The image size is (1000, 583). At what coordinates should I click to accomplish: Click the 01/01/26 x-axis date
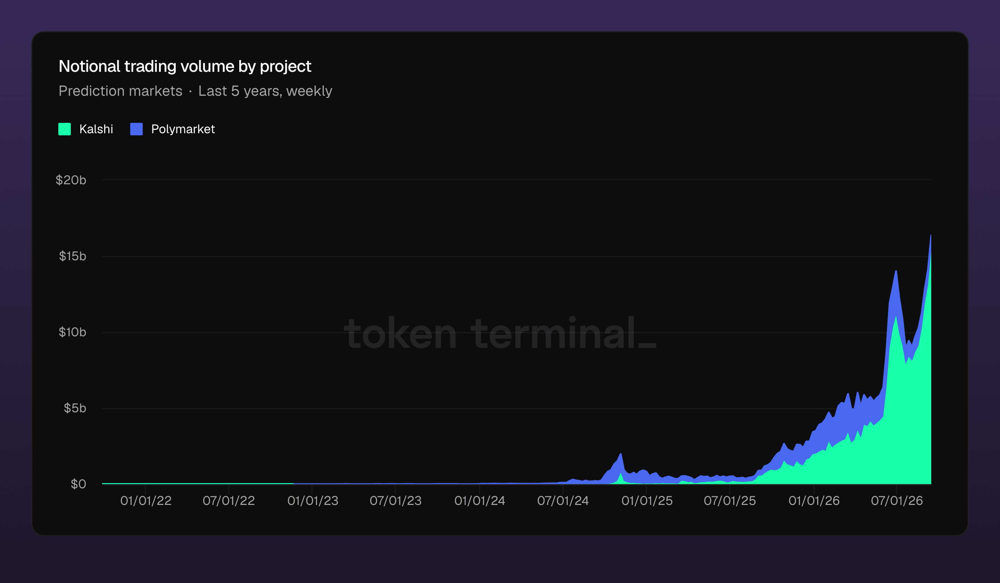(814, 500)
